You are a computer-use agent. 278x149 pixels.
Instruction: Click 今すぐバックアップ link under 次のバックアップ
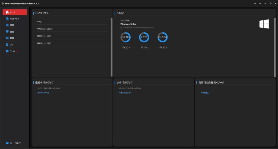click(125, 93)
